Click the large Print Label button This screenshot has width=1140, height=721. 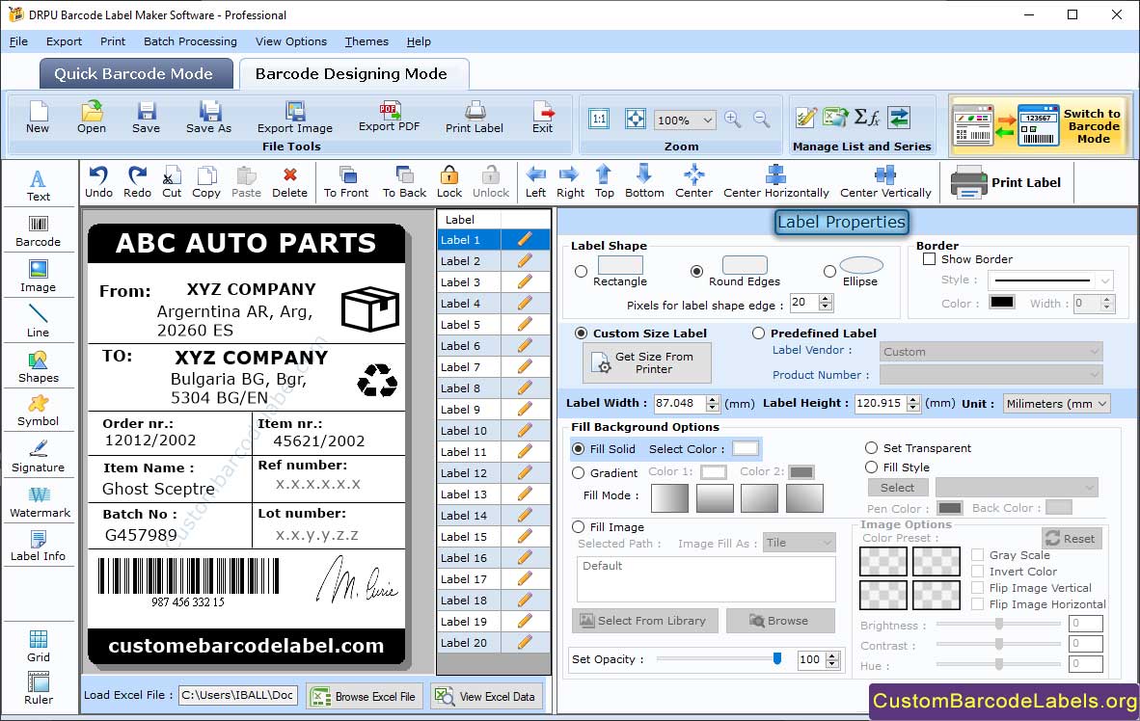pos(1007,182)
